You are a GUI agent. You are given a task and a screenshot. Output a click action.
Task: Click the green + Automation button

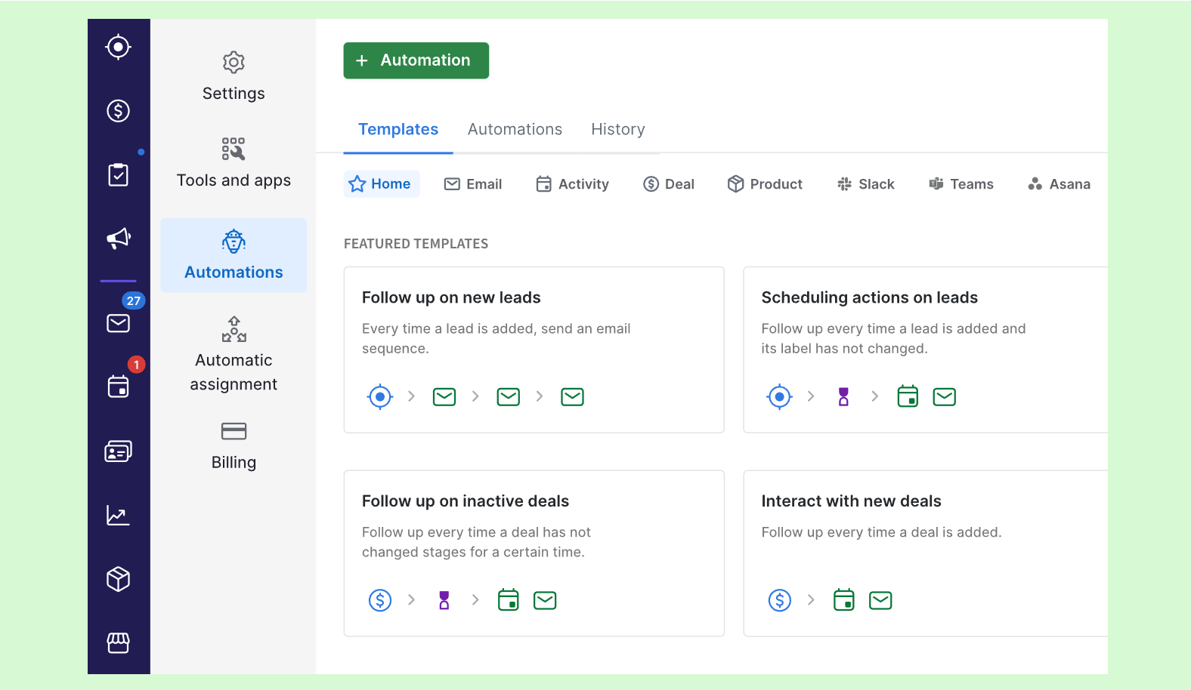416,60
